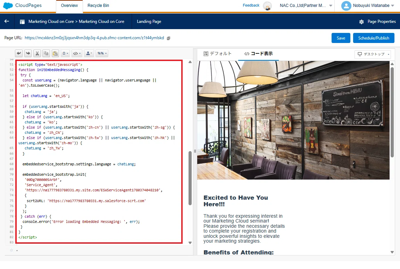Open the デスクトップ device dropdown
400x269 pixels.
click(x=373, y=54)
